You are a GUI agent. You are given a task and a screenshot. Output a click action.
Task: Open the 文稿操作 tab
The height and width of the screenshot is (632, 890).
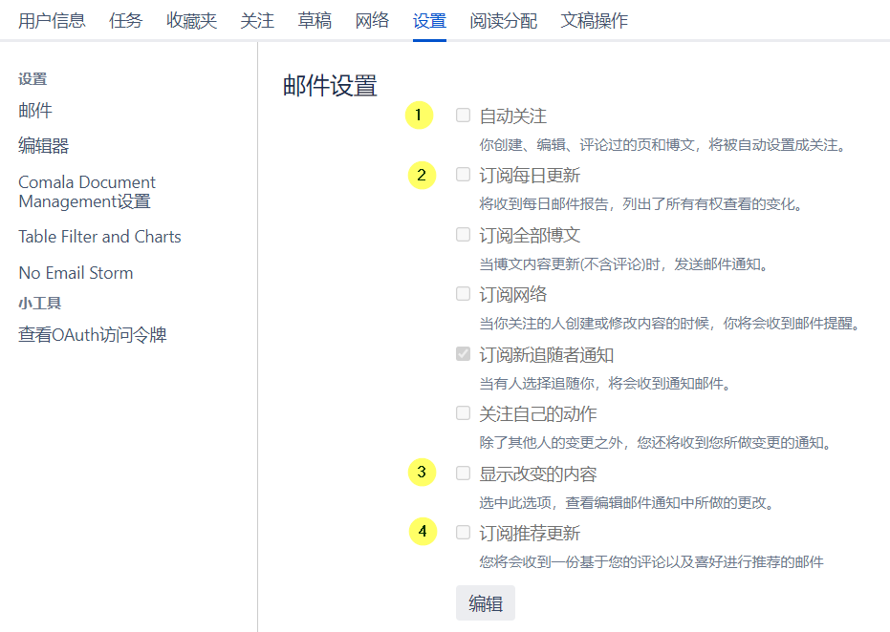point(595,21)
